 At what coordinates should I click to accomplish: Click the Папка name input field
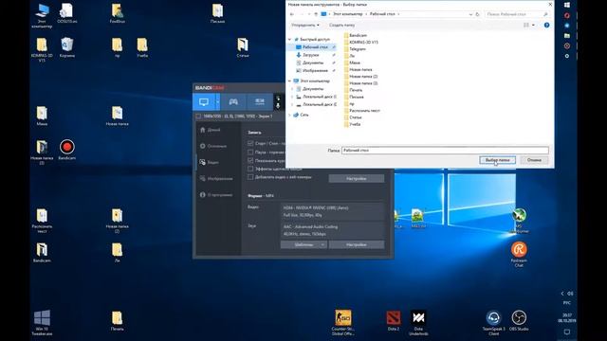tap(445, 151)
